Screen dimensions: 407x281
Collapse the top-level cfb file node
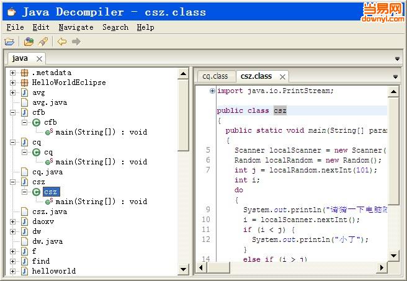(x=12, y=113)
